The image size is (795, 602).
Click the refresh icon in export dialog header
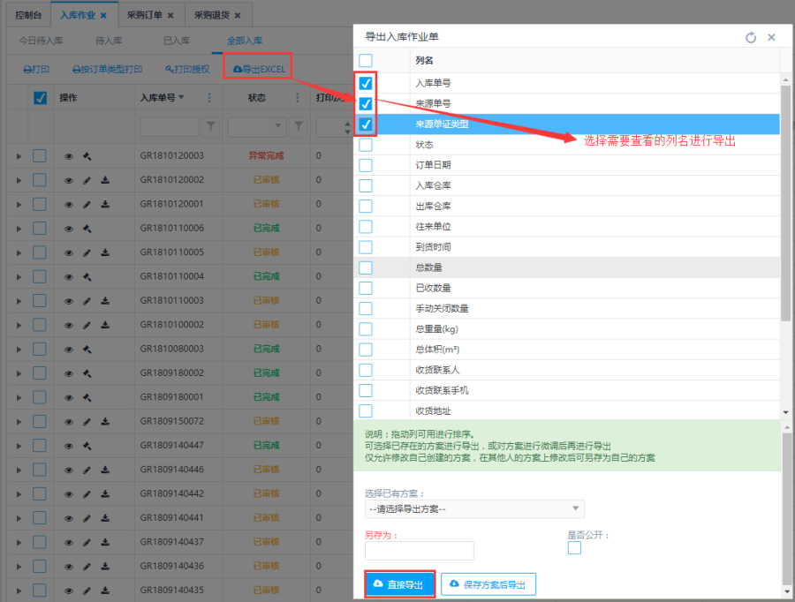(x=751, y=38)
